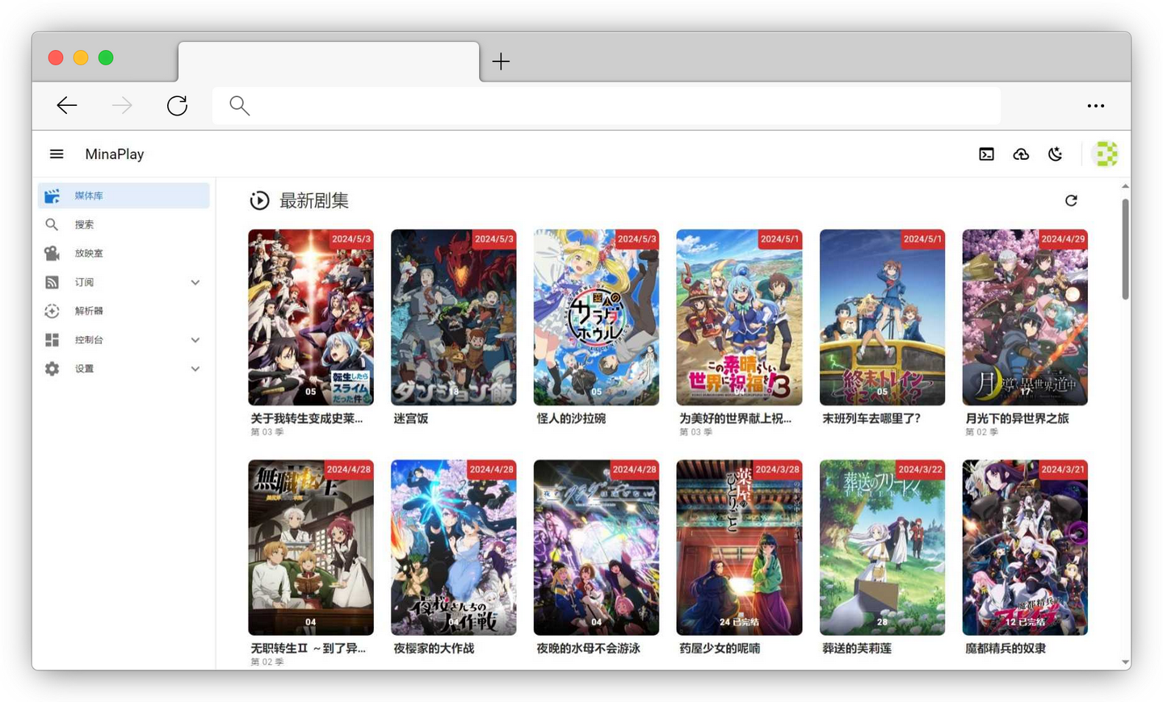Activate the 媒体库 media library entry
This screenshot has height=702, width=1163.
pos(88,195)
